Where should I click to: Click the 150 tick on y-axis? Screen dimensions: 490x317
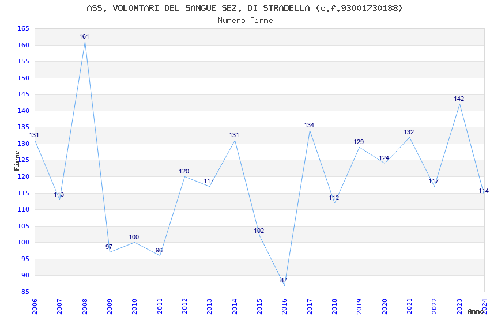click(x=23, y=78)
